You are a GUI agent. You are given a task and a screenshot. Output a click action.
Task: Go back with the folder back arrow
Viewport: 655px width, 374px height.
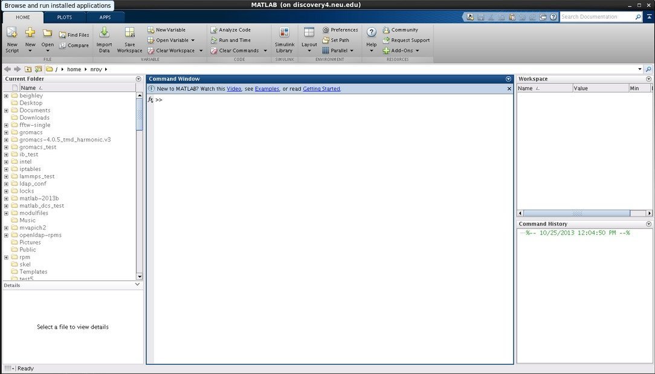7,69
